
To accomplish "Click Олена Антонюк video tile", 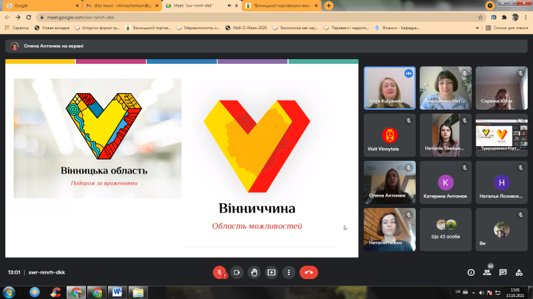I will pos(390,182).
